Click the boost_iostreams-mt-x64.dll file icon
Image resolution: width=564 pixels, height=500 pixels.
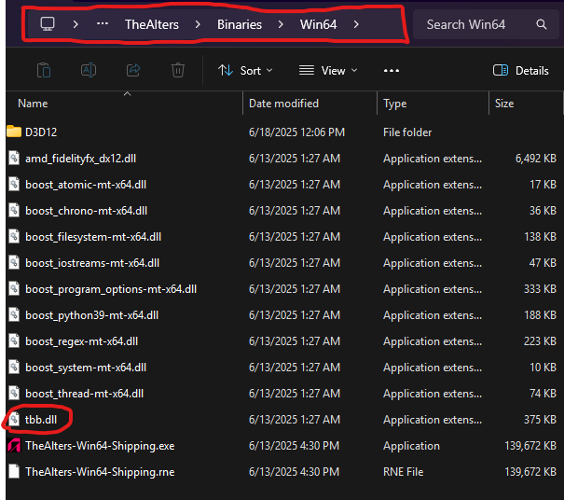(x=14, y=262)
